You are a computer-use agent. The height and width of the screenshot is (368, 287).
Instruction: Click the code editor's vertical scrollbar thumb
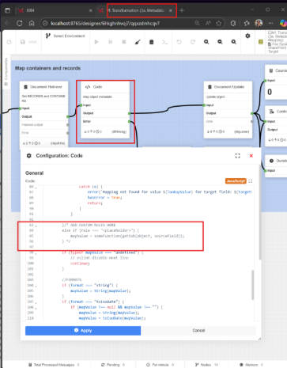point(253,285)
